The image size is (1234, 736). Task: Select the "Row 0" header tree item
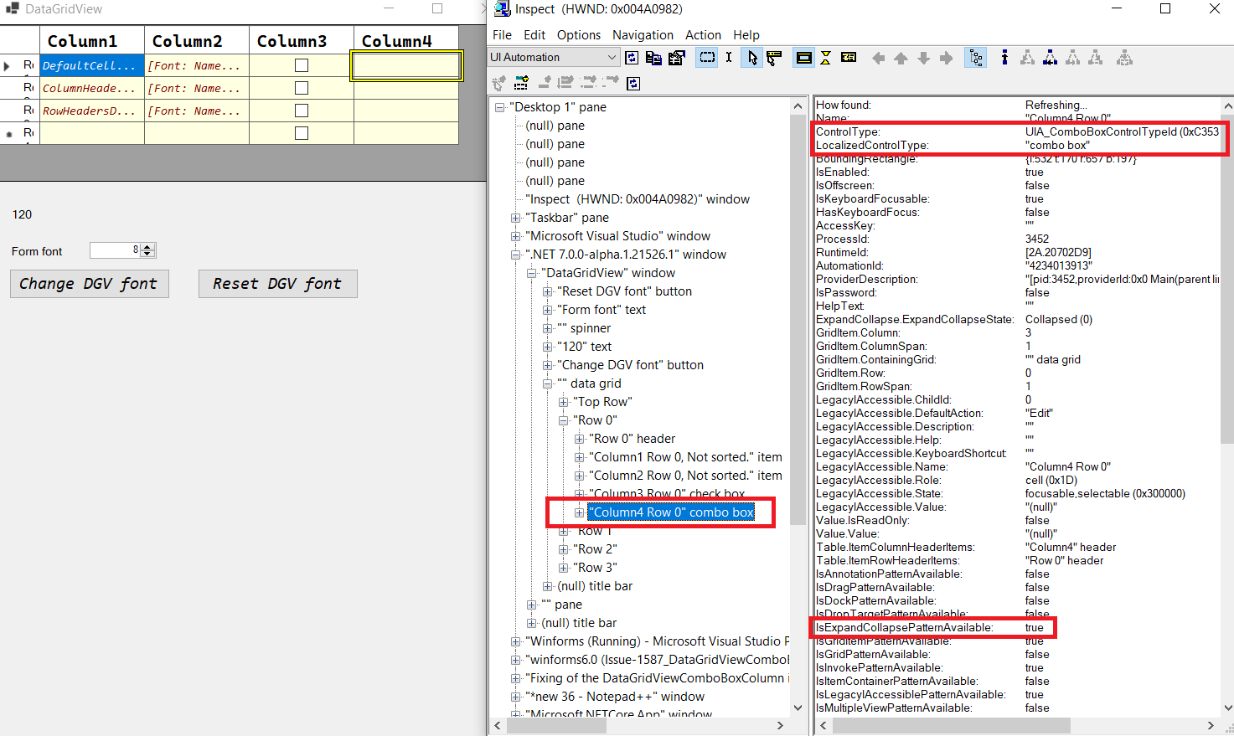632,439
